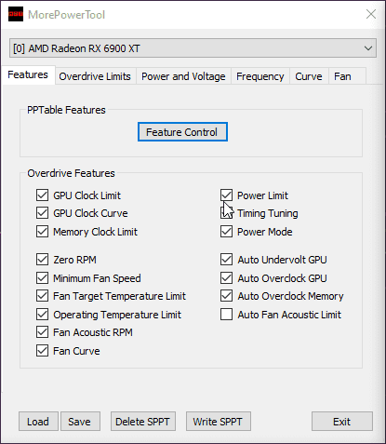The image size is (386, 444).
Task: Click the Exit button
Action: click(342, 422)
